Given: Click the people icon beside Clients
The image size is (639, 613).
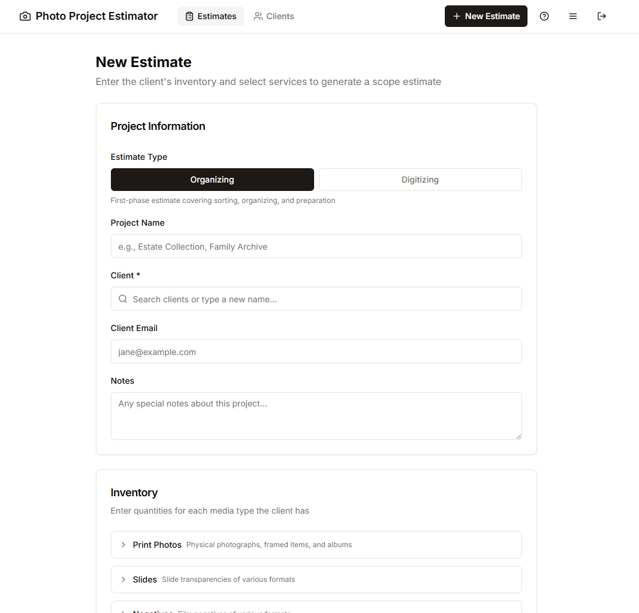Looking at the screenshot, I should click(258, 17).
